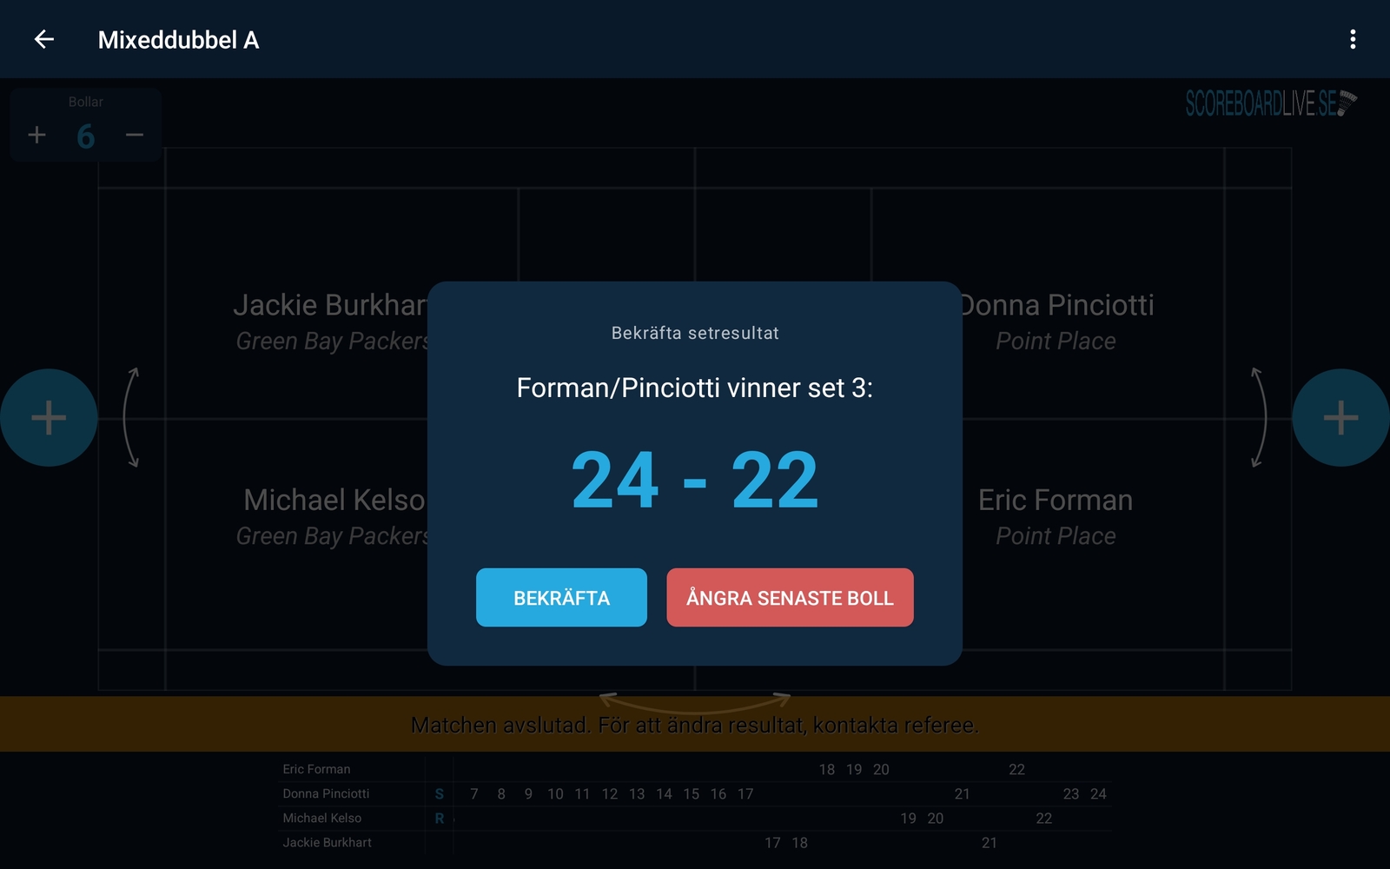
Task: Undo last point with Ångra Senaste Boll
Action: coord(790,598)
